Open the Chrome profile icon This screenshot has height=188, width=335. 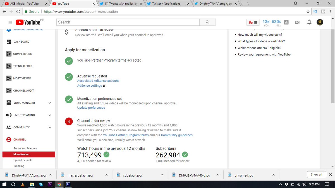click(x=295, y=3)
